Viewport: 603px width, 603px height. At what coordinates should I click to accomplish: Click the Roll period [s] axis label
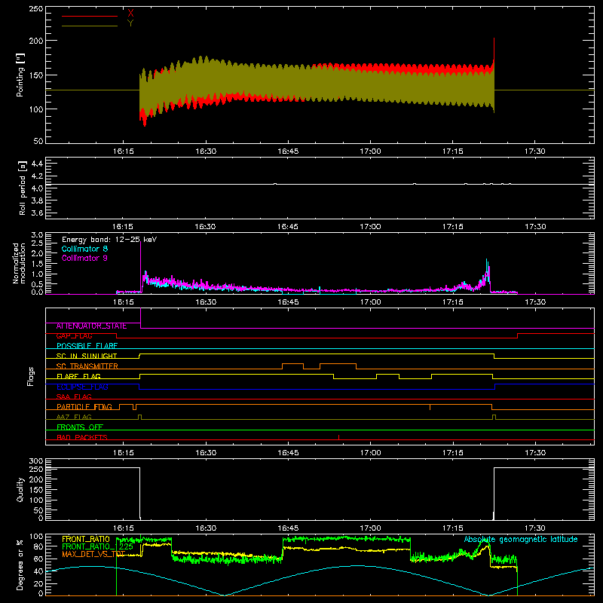click(x=23, y=188)
